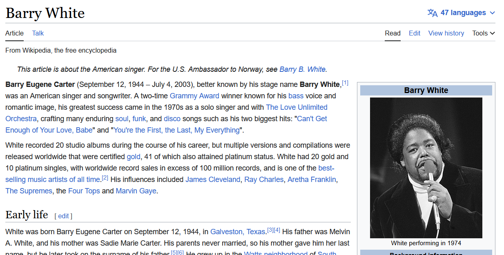Edit the Early life section
This screenshot has width=504, height=255.
[63, 216]
